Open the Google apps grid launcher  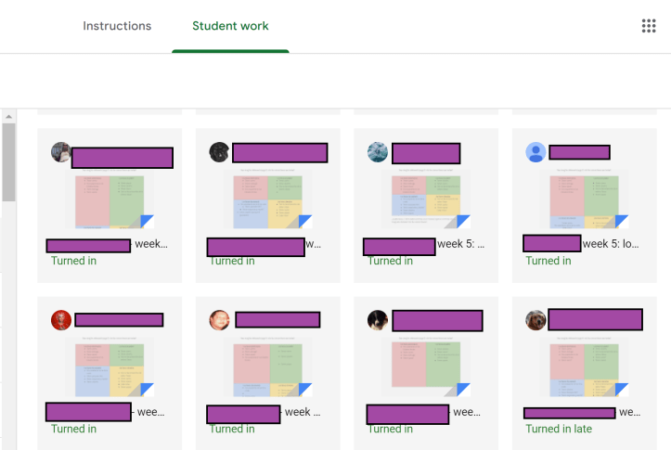click(x=649, y=26)
